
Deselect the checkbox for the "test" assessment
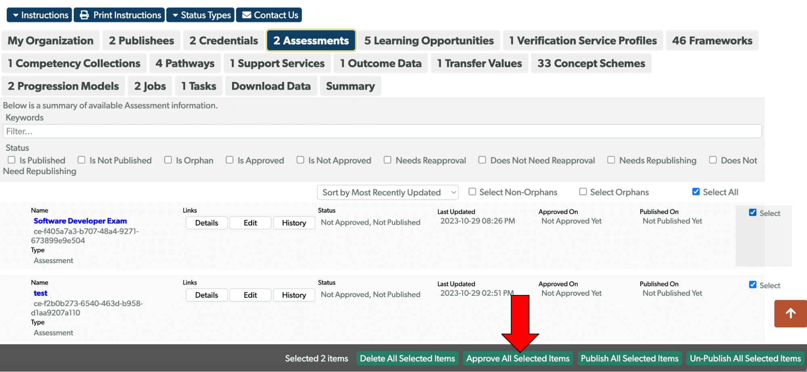tap(753, 284)
